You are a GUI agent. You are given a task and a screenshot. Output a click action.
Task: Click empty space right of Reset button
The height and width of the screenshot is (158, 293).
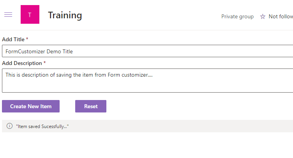coord(195,106)
